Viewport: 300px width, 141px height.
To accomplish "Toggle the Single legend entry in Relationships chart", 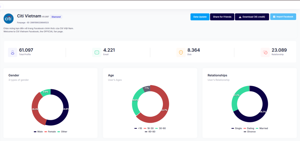I will [236, 128].
